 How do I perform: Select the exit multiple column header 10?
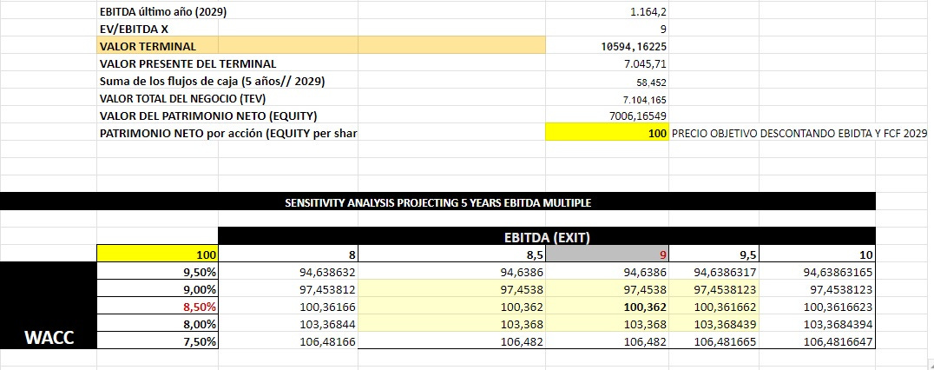tap(817, 255)
